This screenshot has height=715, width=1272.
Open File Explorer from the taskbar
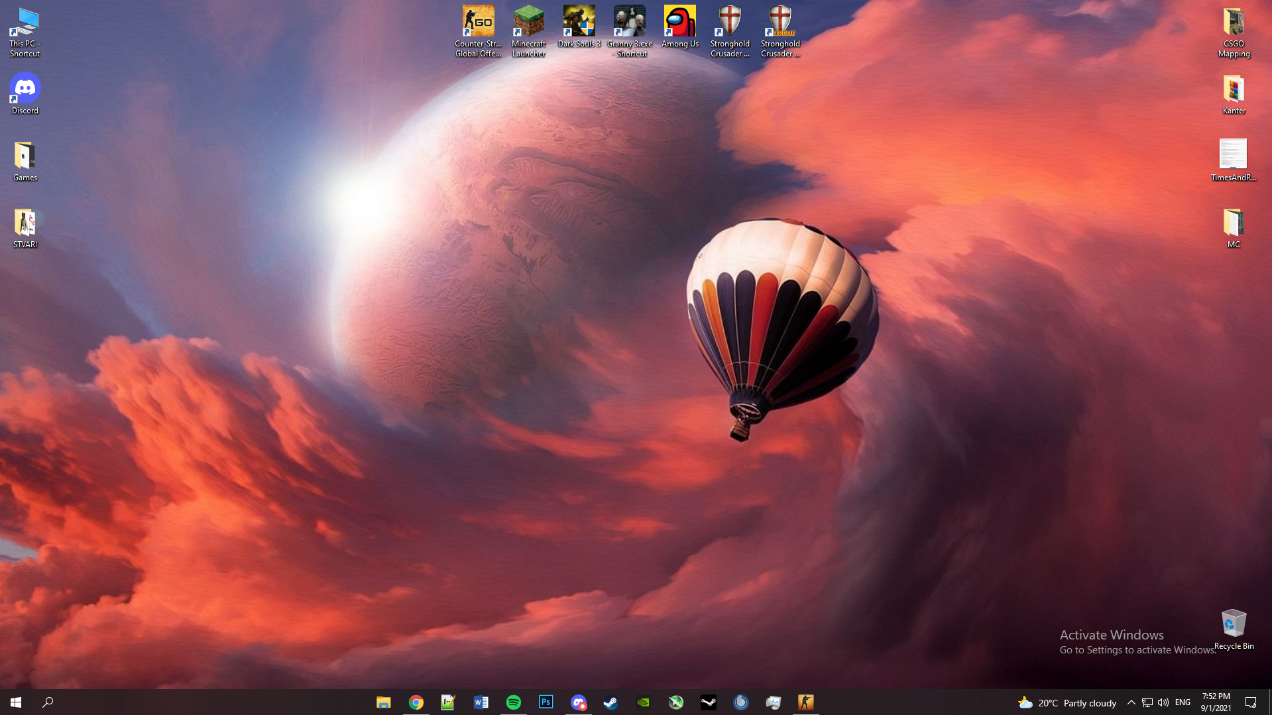[383, 702]
